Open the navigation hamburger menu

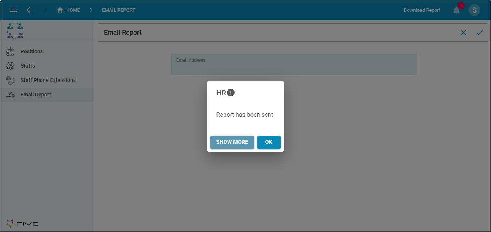click(13, 10)
